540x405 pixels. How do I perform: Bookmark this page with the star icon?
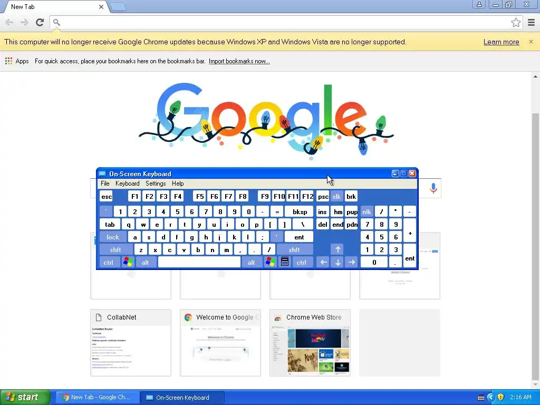pos(516,22)
